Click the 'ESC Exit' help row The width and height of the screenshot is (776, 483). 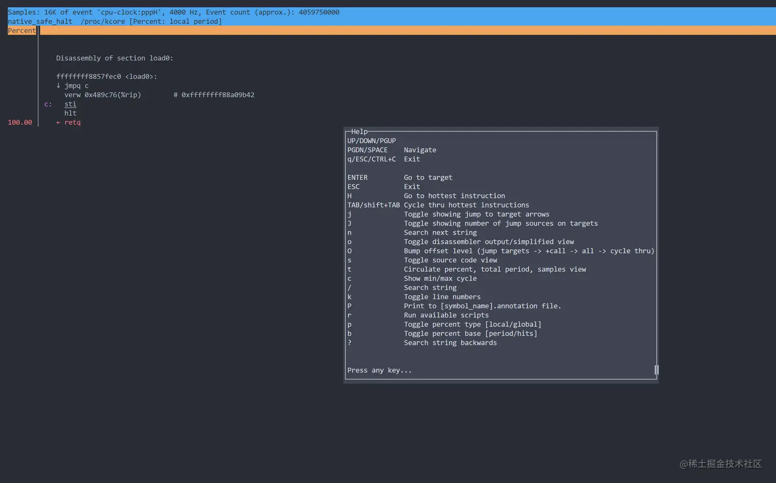tap(384, 187)
